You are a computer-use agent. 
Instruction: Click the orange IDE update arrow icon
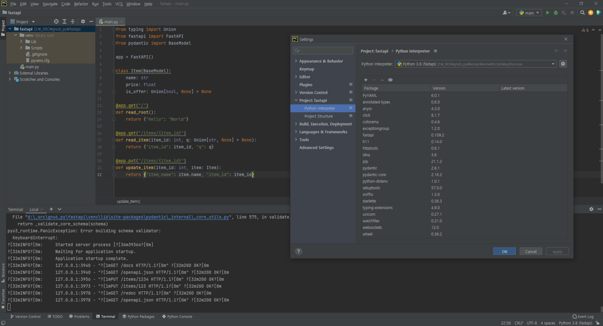pos(591,13)
